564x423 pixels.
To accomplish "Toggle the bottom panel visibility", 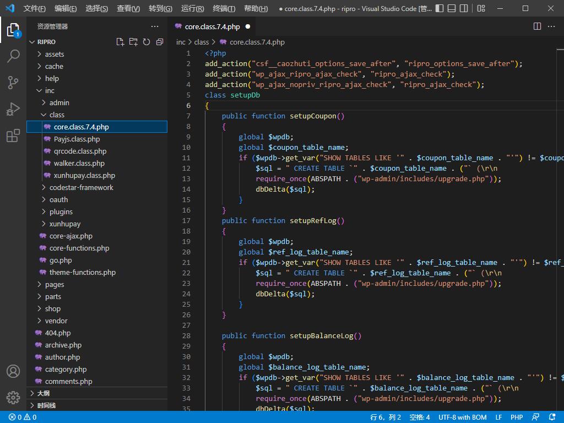I will pyautogui.click(x=451, y=8).
